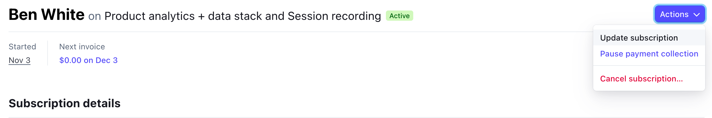Screen dimensions: 712x118
Task: Click the horizontal divider below the title
Action: 285,32
